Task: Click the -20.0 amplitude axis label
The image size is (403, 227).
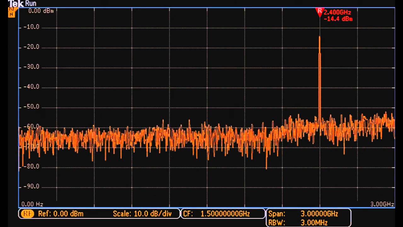Action: 31,47
